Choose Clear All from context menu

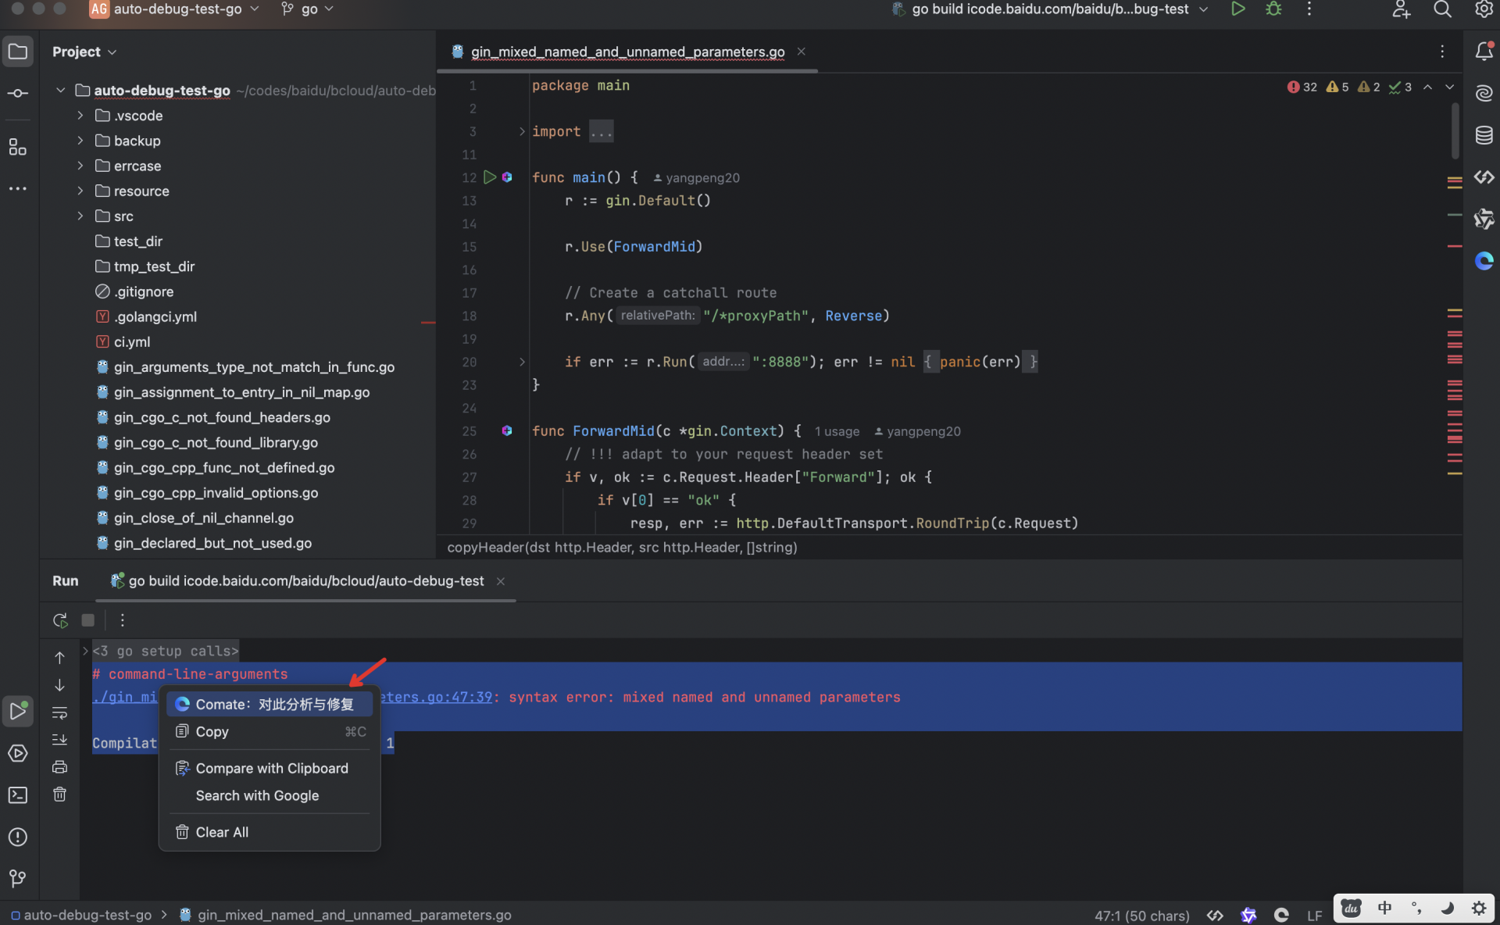269,832
